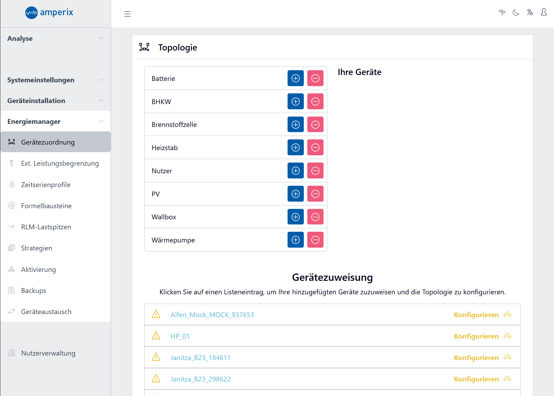The width and height of the screenshot is (554, 396).
Task: Add a Wallbox device with plus
Action: [296, 217]
